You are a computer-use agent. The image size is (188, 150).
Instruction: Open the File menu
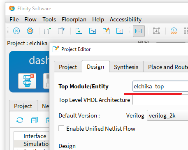coord(14,19)
